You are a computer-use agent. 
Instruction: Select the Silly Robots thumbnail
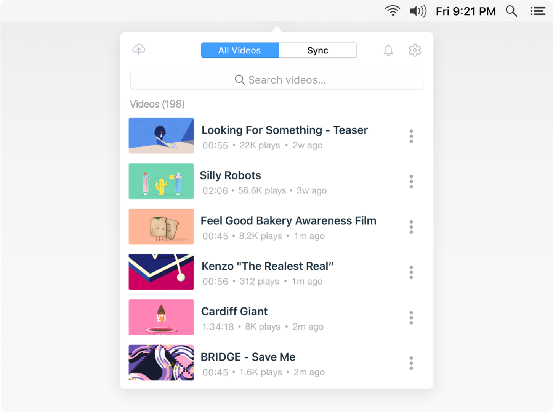click(x=161, y=181)
